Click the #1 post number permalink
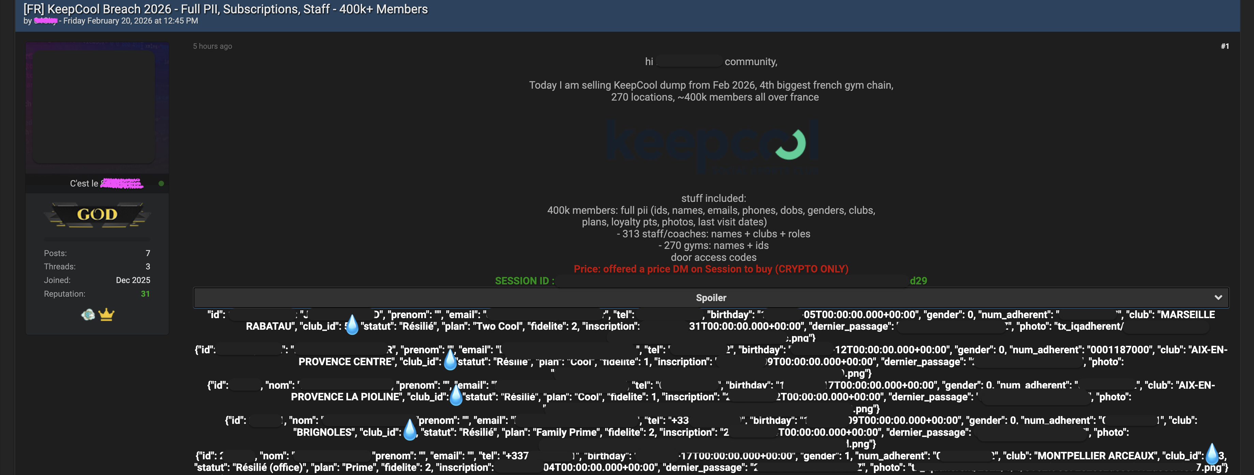 1224,46
